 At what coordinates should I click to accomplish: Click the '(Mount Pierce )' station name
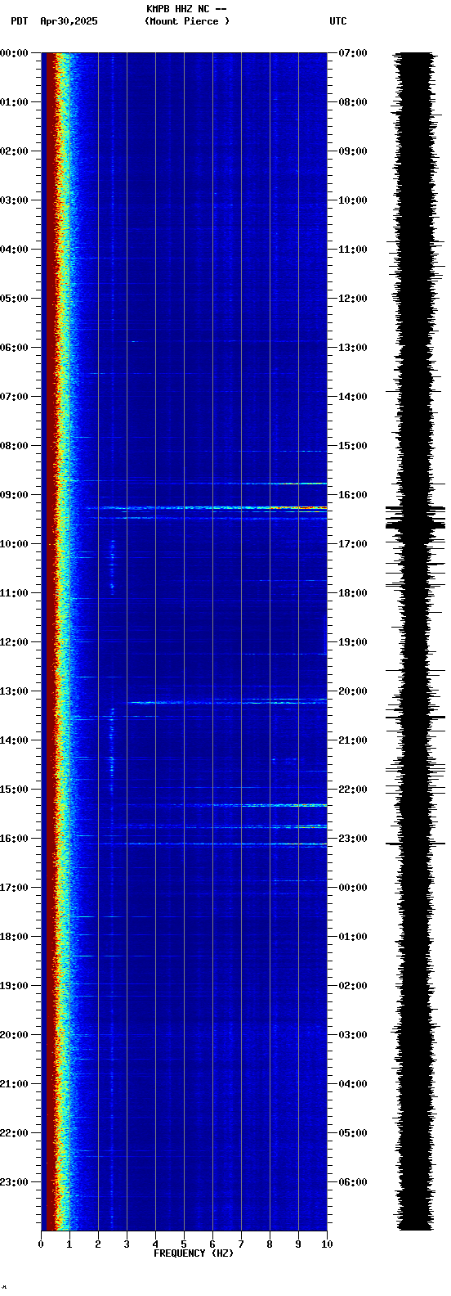pos(187,21)
